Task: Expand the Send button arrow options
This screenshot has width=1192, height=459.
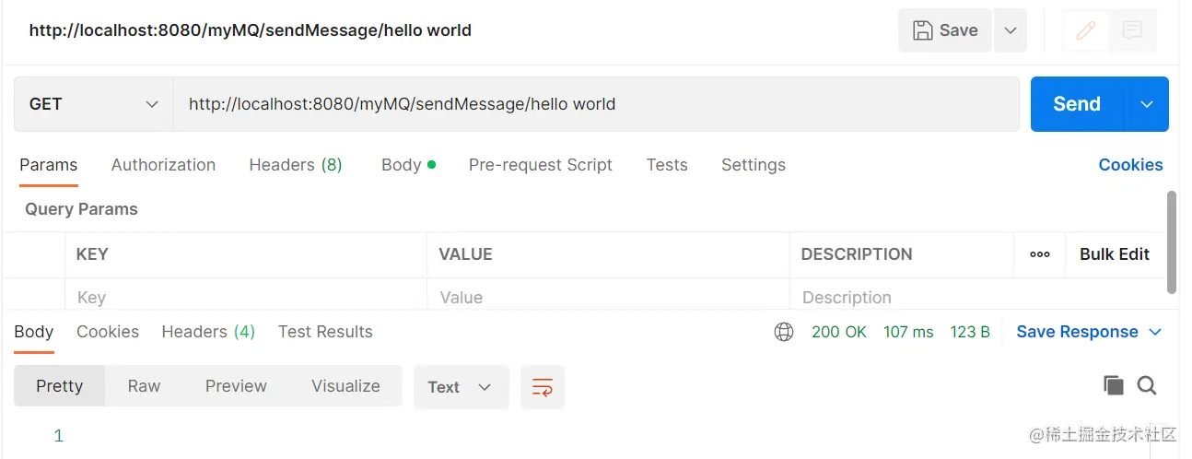Action: [x=1147, y=104]
